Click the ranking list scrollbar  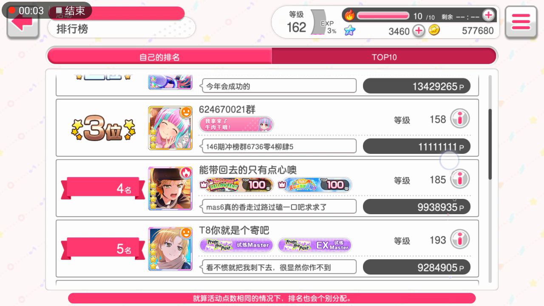coord(490,144)
